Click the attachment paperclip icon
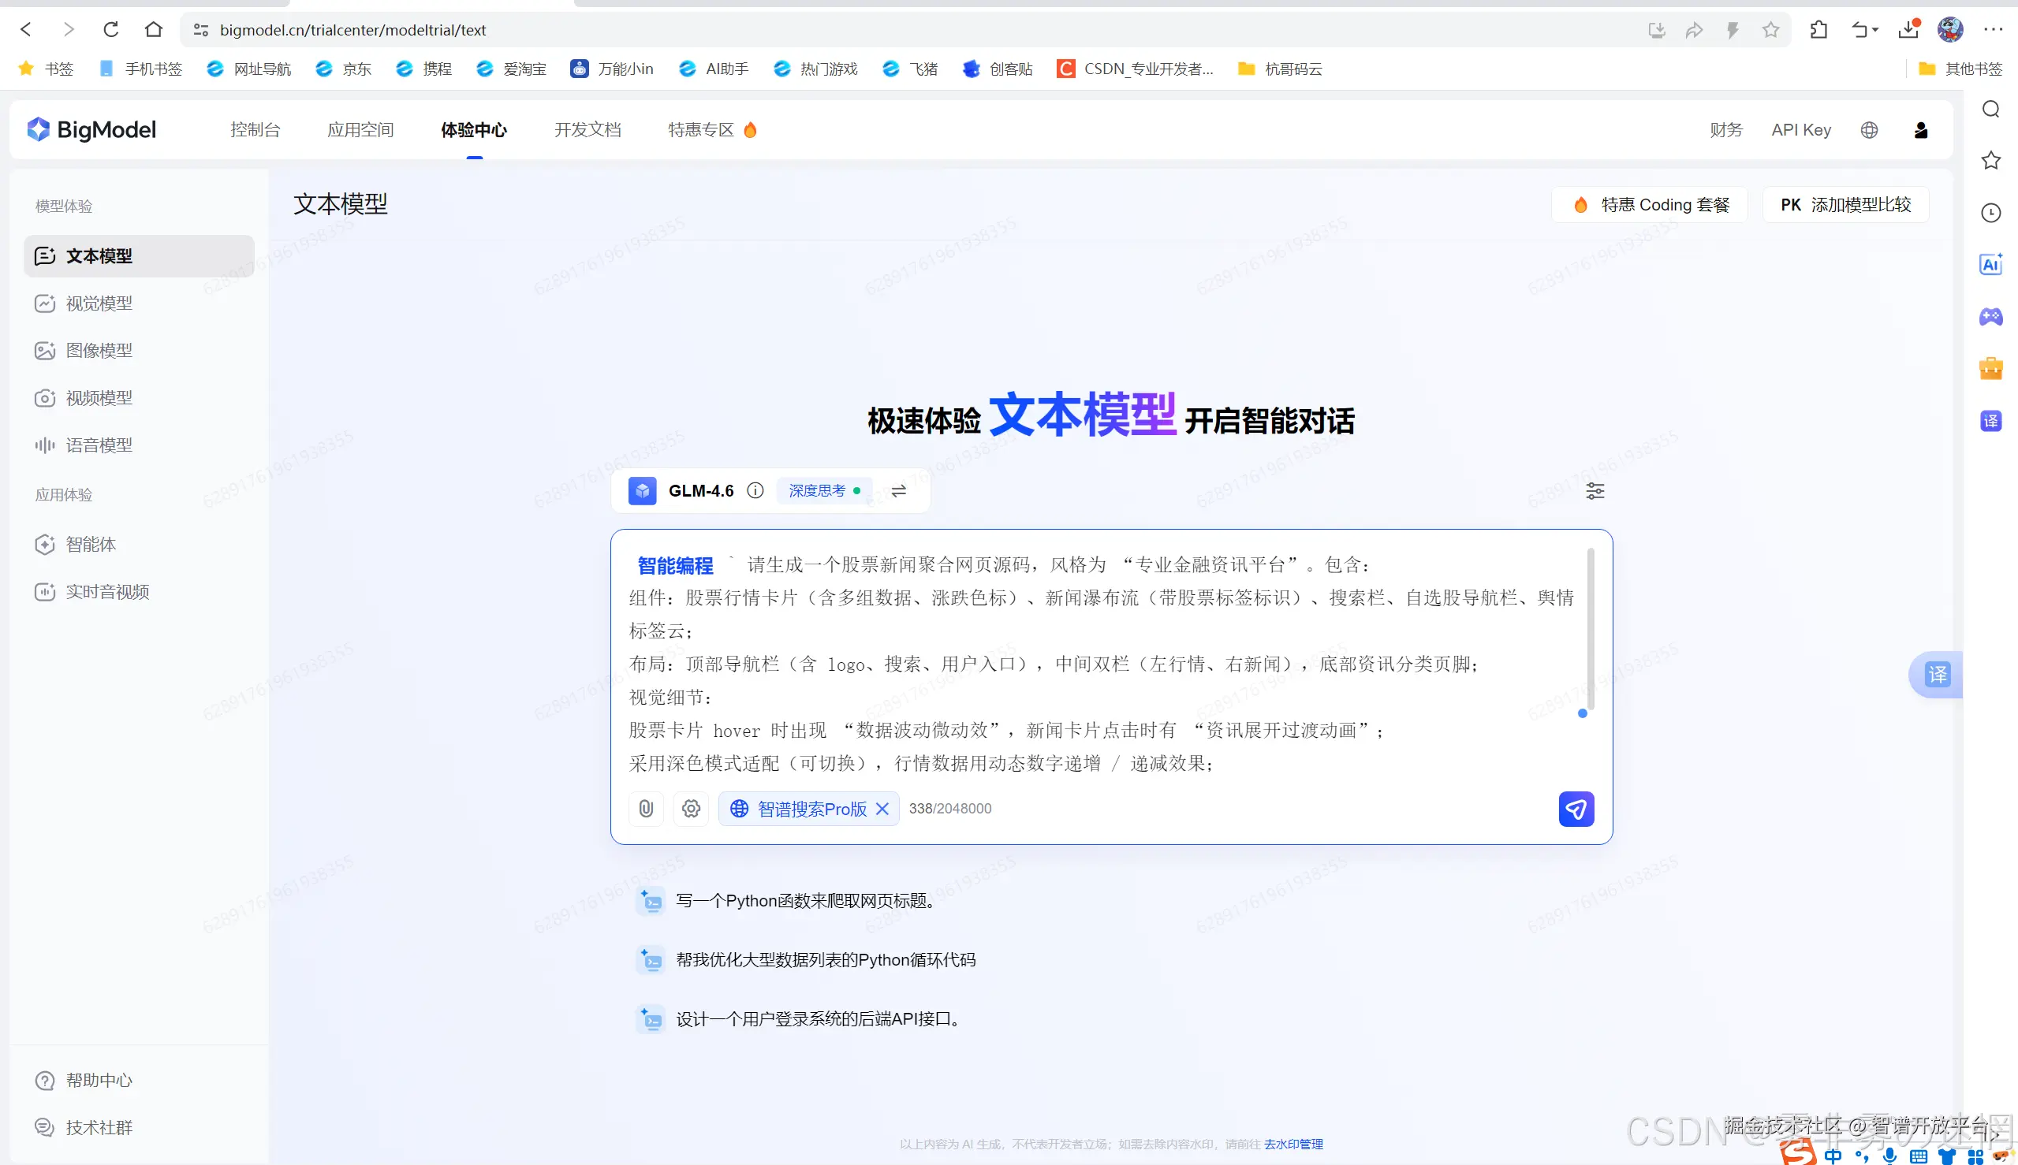This screenshot has width=2018, height=1165. click(646, 809)
